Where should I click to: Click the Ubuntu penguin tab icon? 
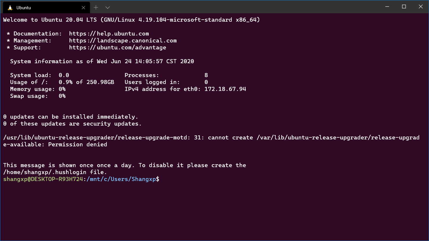point(10,8)
